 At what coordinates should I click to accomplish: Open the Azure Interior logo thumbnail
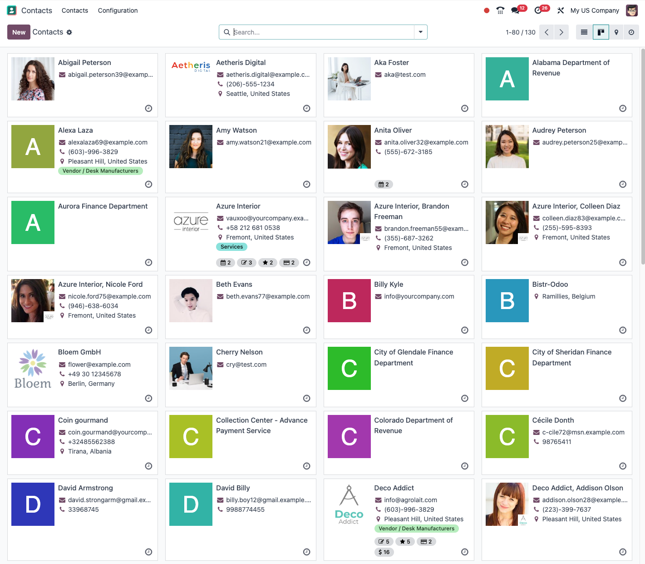point(191,222)
